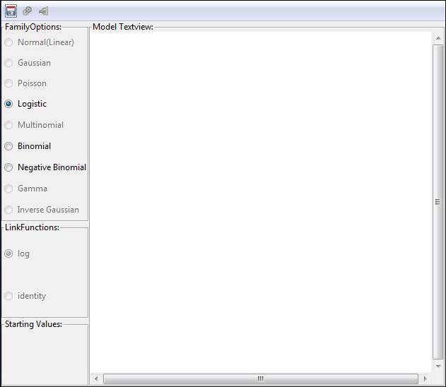The image size is (446, 387).
Task: Choose the Multinomial family option
Action: point(34,125)
